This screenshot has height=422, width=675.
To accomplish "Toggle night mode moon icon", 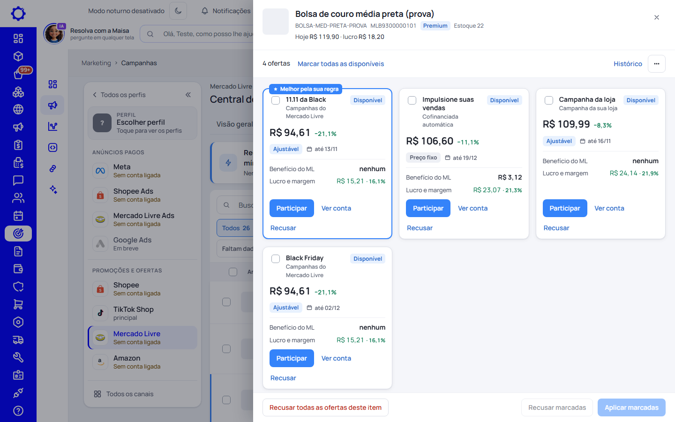I will point(178,11).
